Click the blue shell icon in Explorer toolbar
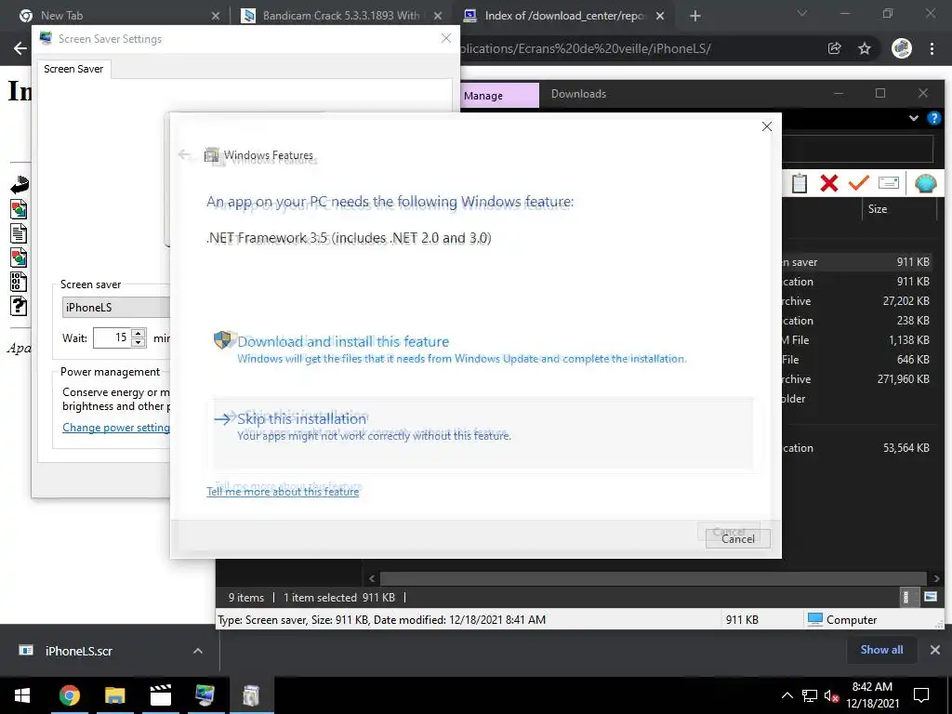This screenshot has height=714, width=952. [x=925, y=183]
